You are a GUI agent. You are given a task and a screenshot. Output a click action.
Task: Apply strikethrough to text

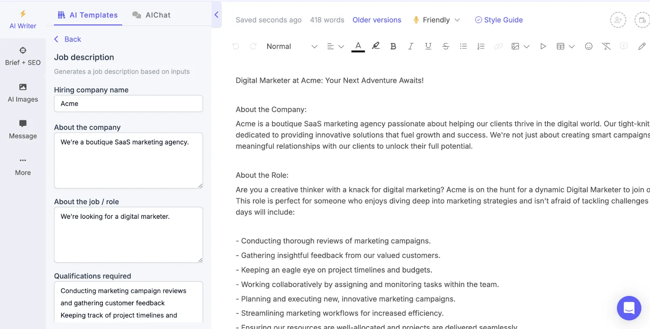coord(446,46)
